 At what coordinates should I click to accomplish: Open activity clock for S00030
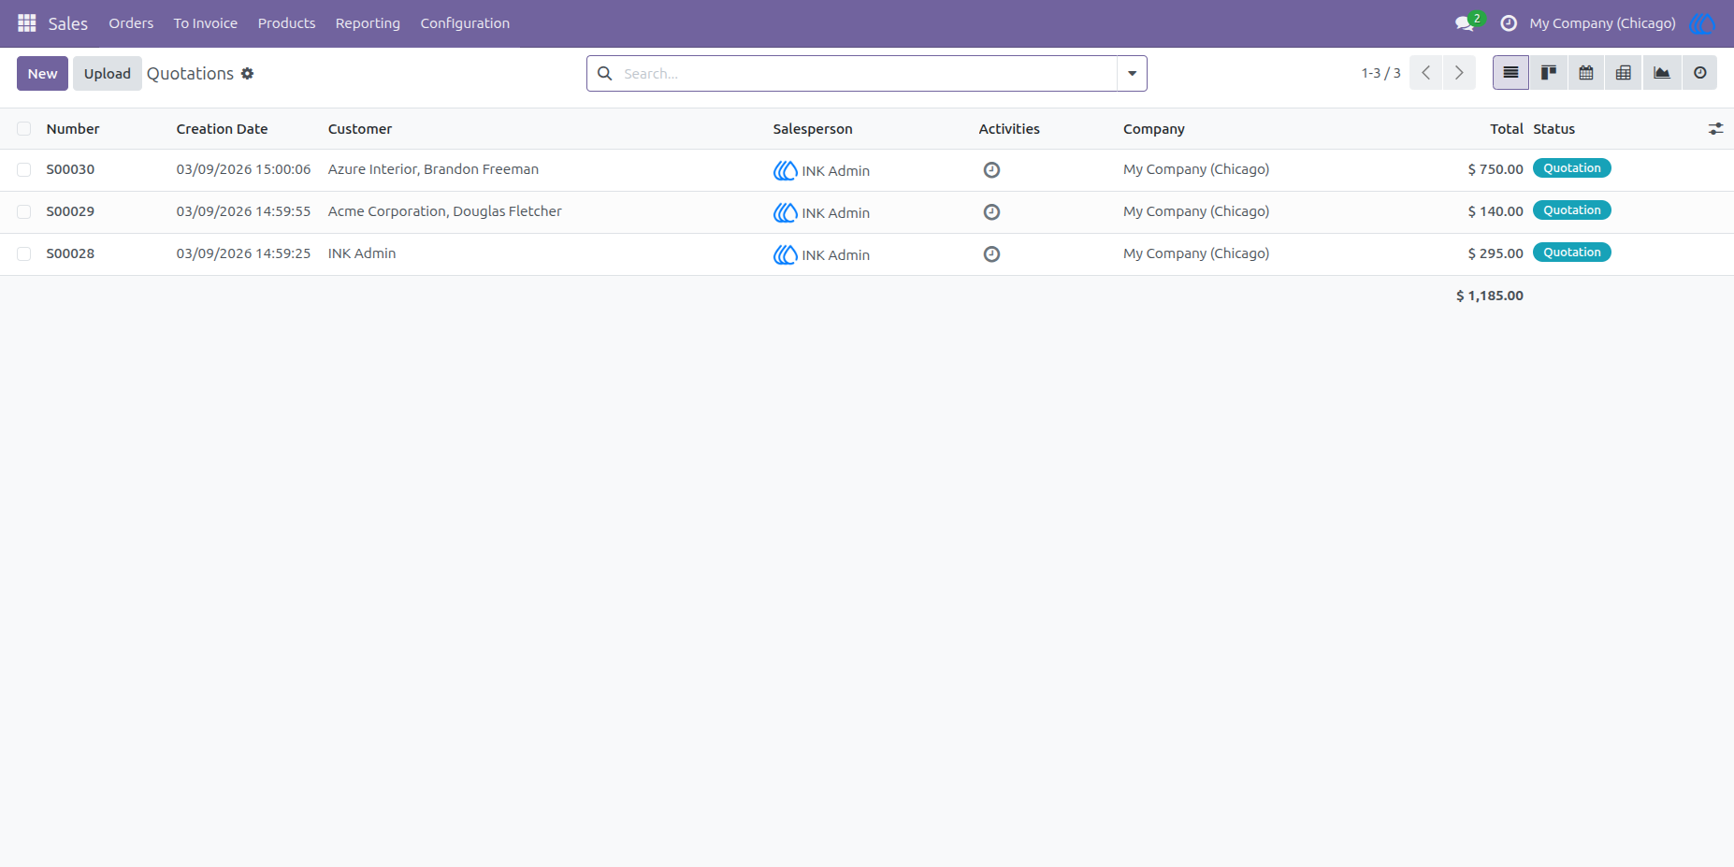[991, 170]
